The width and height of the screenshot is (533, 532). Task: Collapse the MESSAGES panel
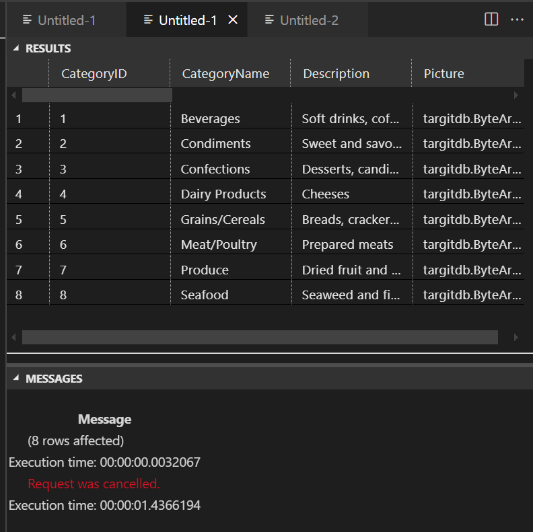[16, 378]
